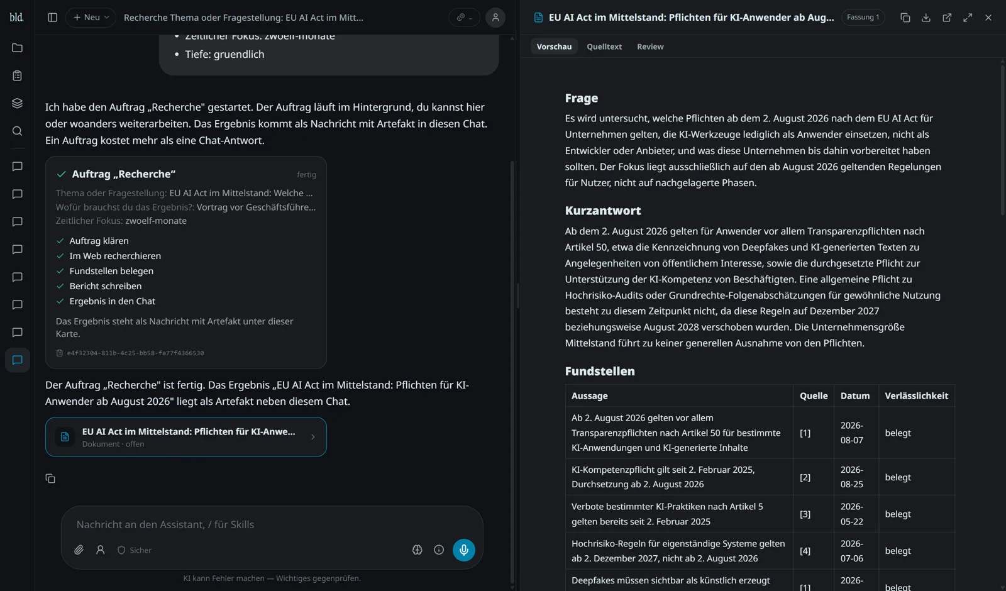Close the artefact panel
This screenshot has height=591, width=1006.
click(988, 18)
